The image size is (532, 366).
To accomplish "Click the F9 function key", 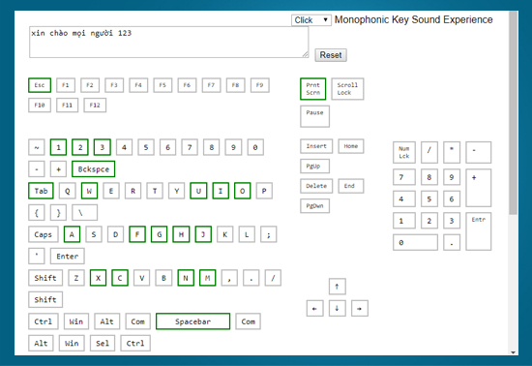I will coord(260,85).
